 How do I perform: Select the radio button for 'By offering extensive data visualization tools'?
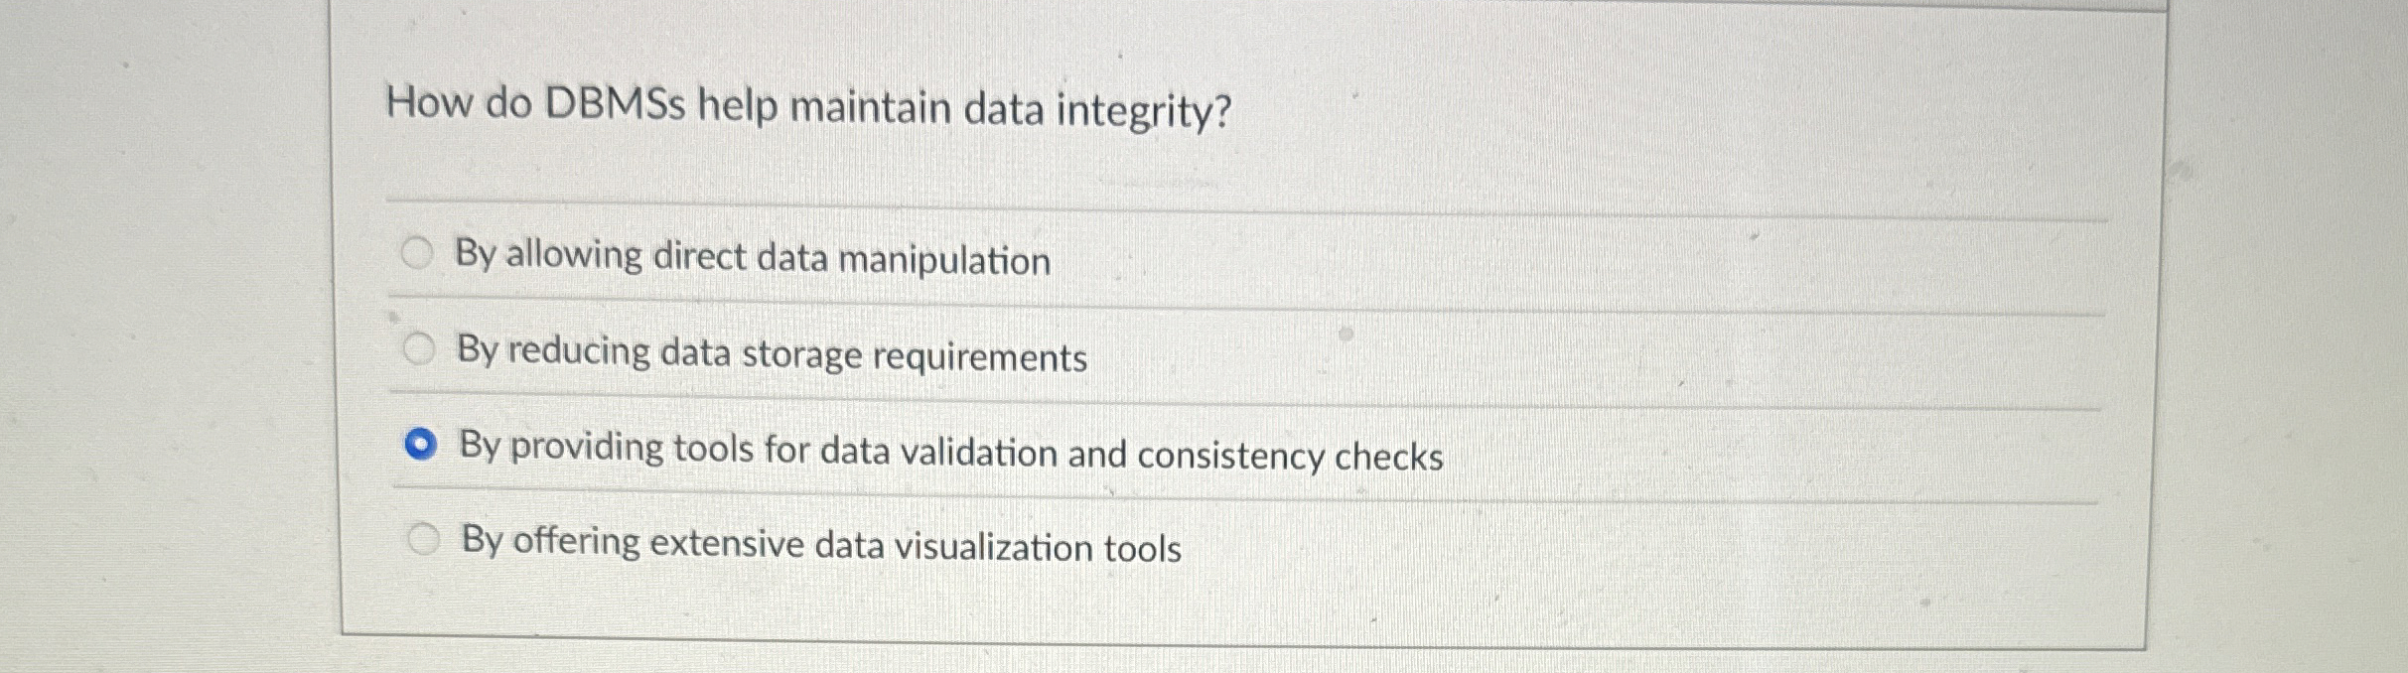tap(426, 537)
